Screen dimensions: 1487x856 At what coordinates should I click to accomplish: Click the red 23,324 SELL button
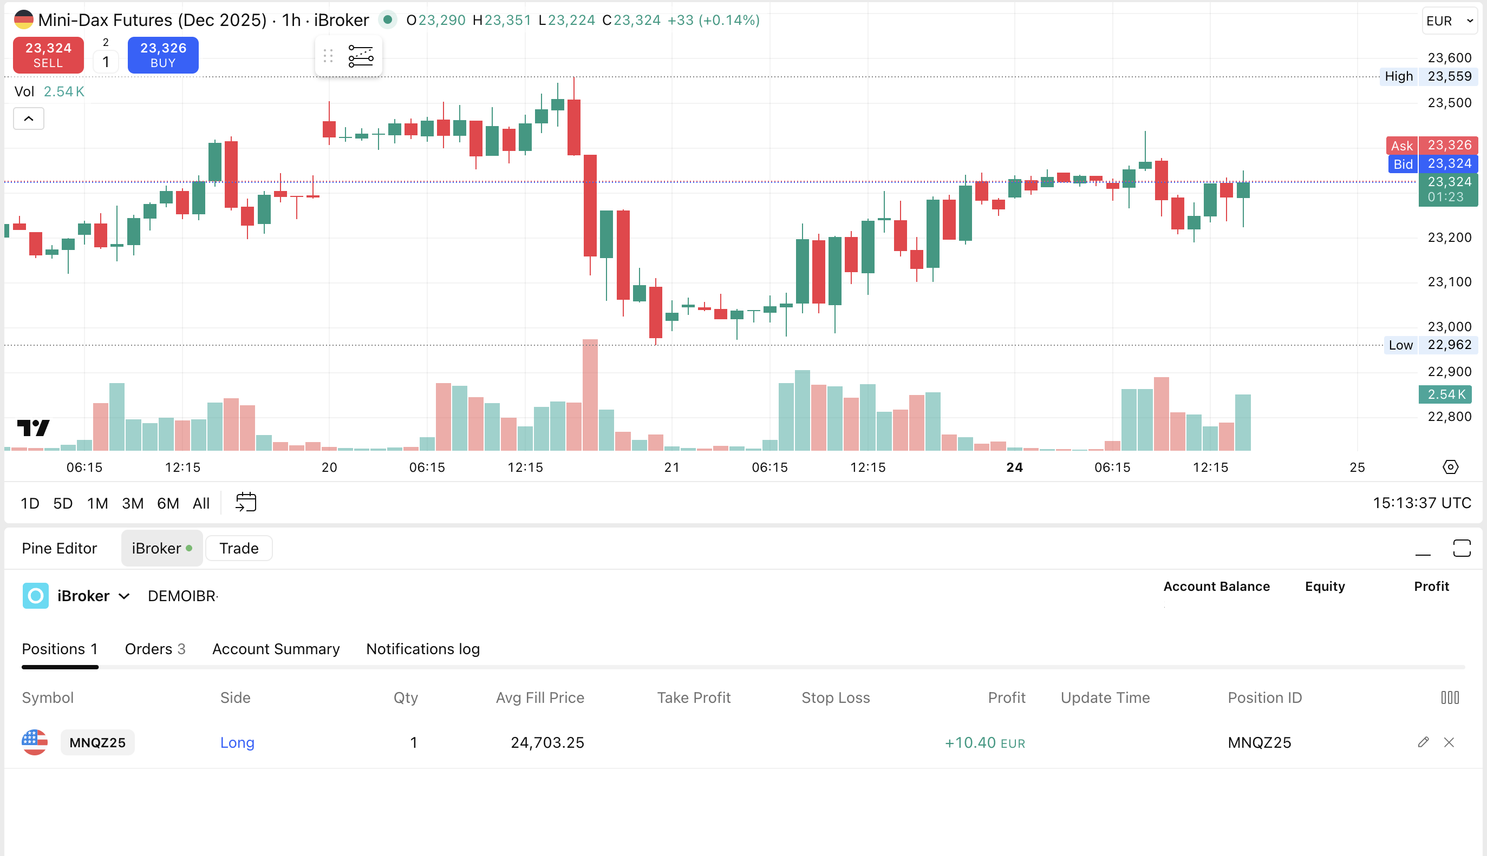coord(48,55)
